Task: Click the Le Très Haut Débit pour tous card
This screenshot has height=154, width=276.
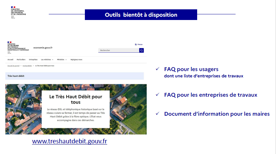Action: coord(76,109)
